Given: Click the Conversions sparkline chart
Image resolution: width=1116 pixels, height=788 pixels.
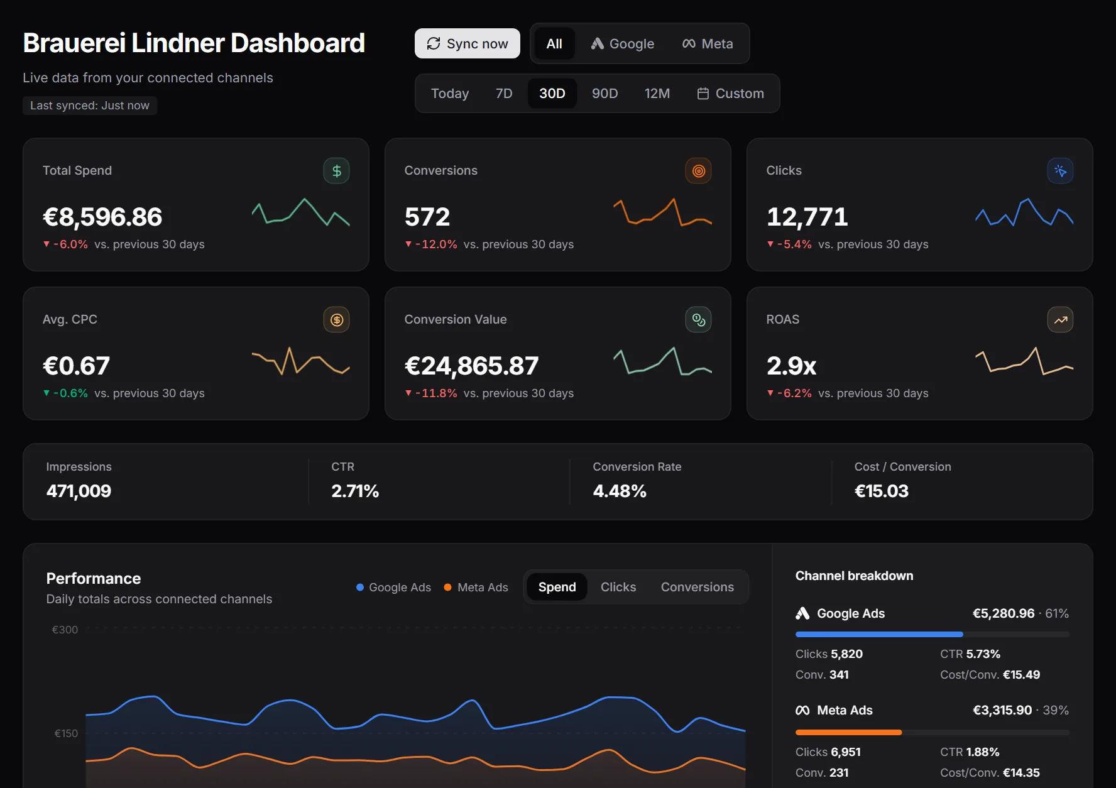Looking at the screenshot, I should point(663,212).
